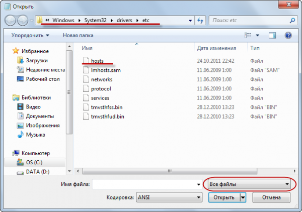Change the view with the view icon
The width and height of the screenshot is (302, 212).
click(248, 35)
